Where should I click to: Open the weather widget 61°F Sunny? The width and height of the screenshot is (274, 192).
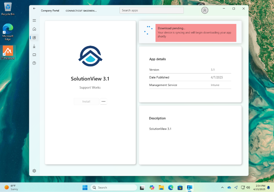[11, 187]
